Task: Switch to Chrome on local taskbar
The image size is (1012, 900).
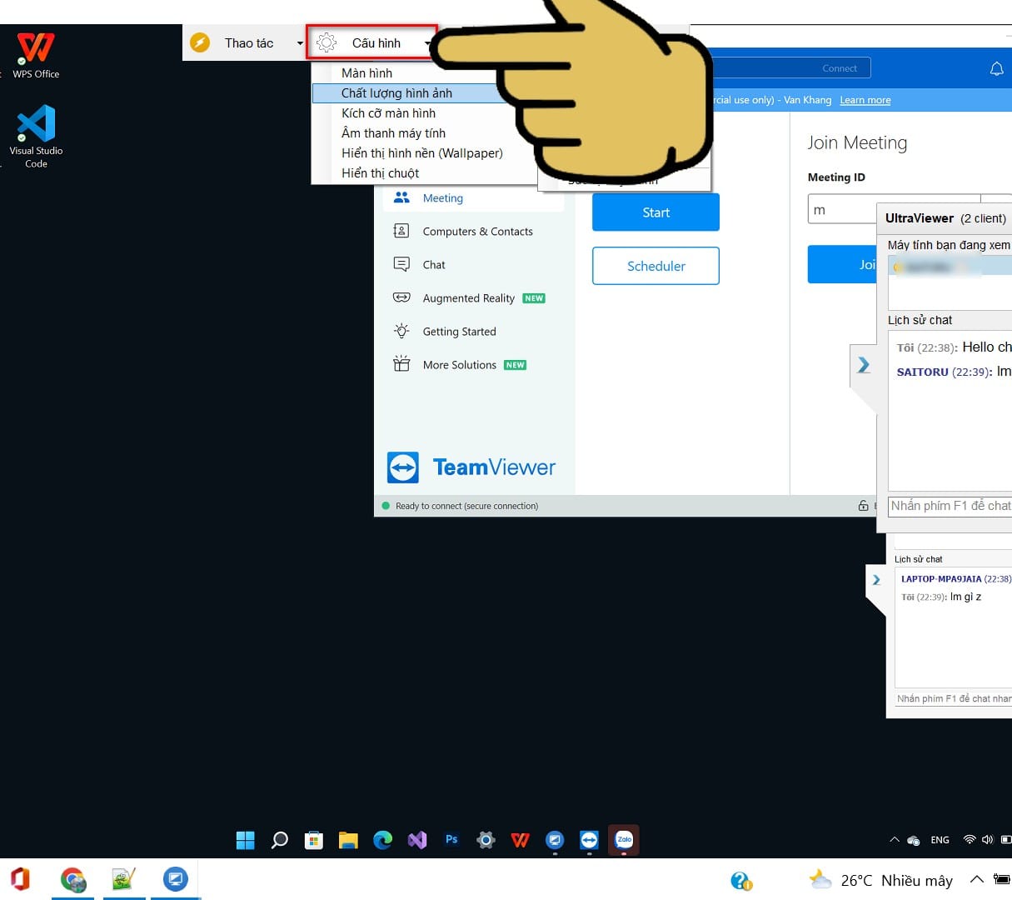Action: 73,880
